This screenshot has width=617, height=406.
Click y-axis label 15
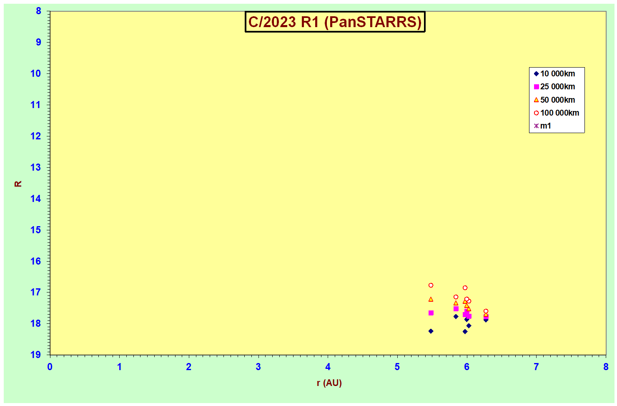[x=36, y=230]
